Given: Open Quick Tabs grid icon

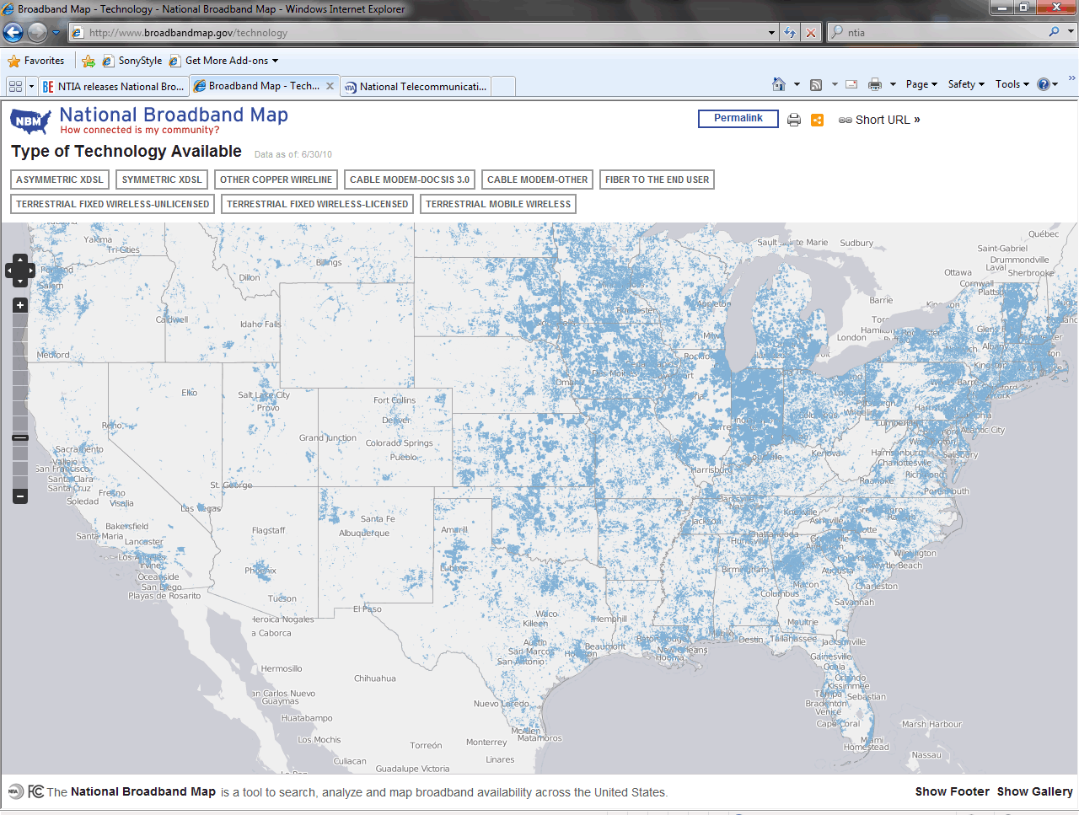Looking at the screenshot, I should click(15, 86).
